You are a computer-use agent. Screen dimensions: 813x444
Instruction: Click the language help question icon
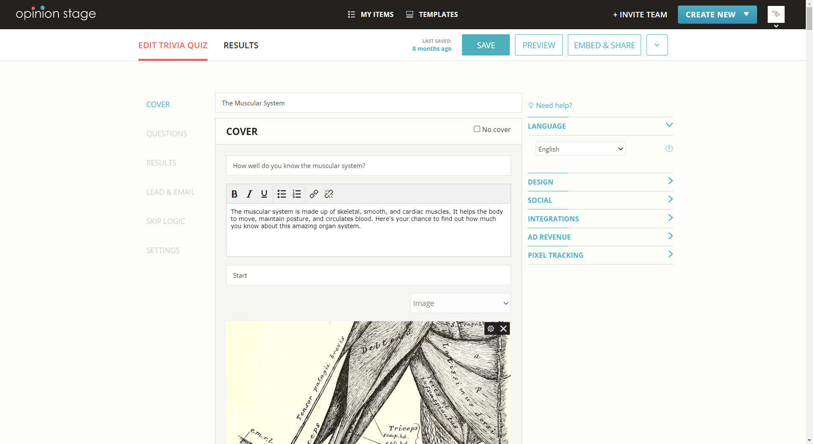point(669,149)
